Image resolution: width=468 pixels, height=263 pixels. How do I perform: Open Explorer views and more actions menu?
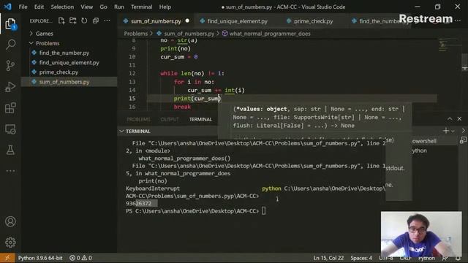(107, 20)
